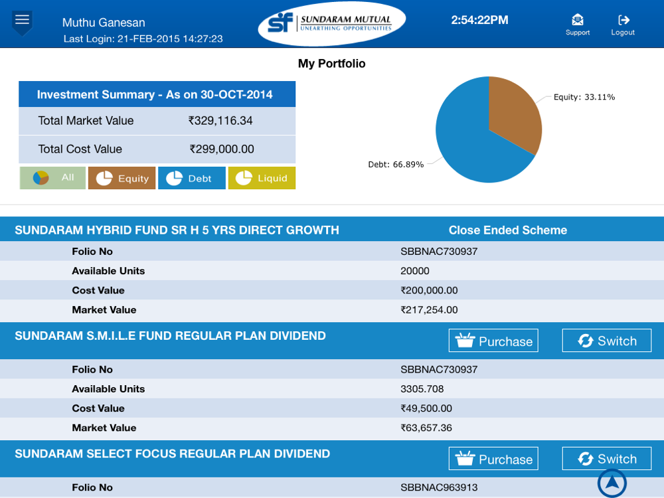664x498 pixels.
Task: Switch from Sundaram Select Focus plan
Action: 606,459
